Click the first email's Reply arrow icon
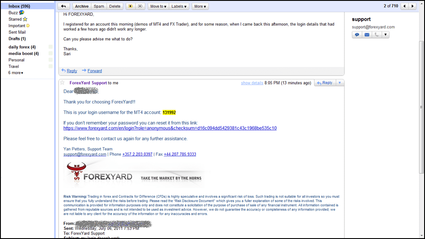 coord(63,70)
